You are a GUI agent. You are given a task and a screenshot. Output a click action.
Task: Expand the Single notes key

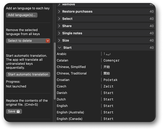pyautogui.click(x=59, y=33)
